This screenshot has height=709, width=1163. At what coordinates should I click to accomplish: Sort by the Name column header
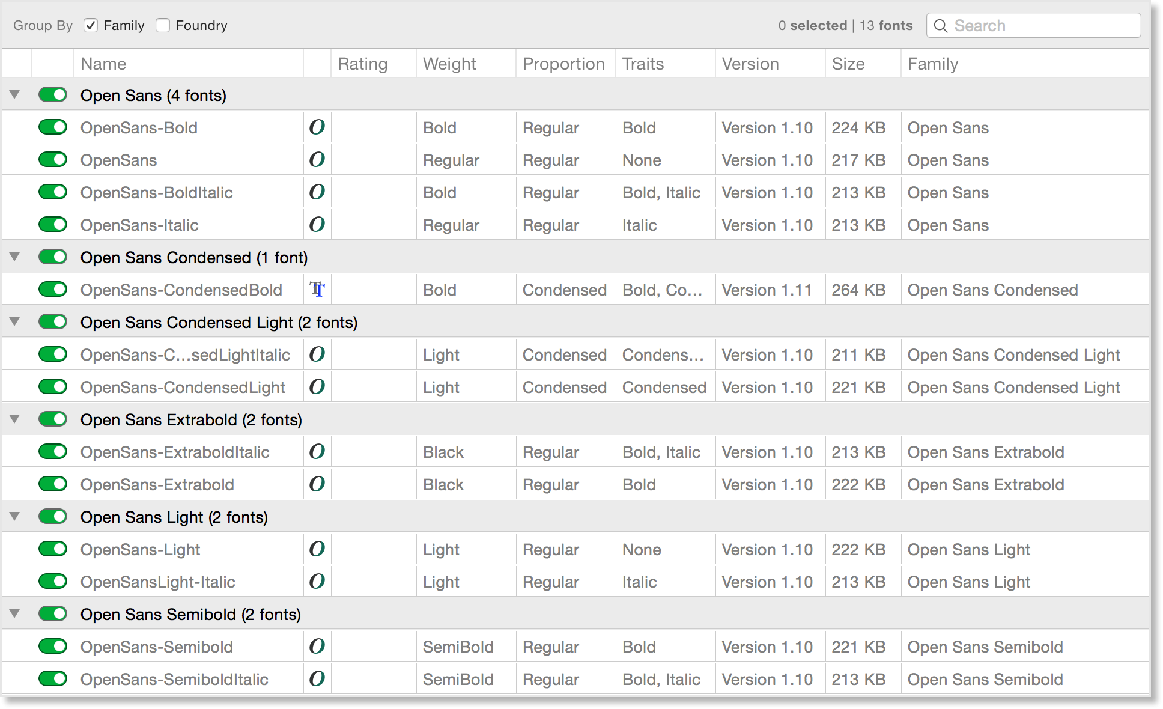pyautogui.click(x=189, y=64)
